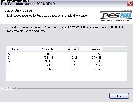Click the dialog title Pro Evolution Soccer 2008 DEMO
The width and height of the screenshot is (134, 103).
pyautogui.click(x=28, y=4)
